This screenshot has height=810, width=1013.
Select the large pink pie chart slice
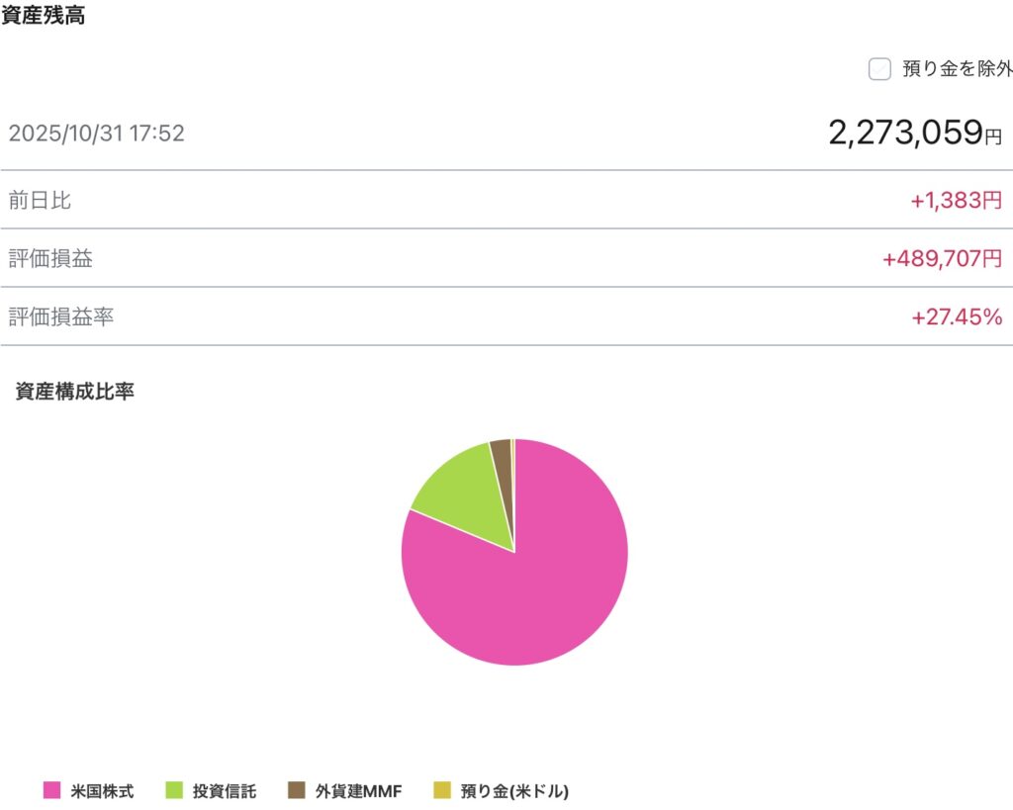point(534,593)
